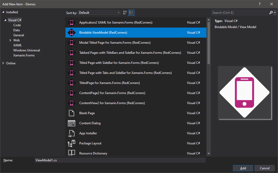Click the template list scrollbar thumb

209,43
